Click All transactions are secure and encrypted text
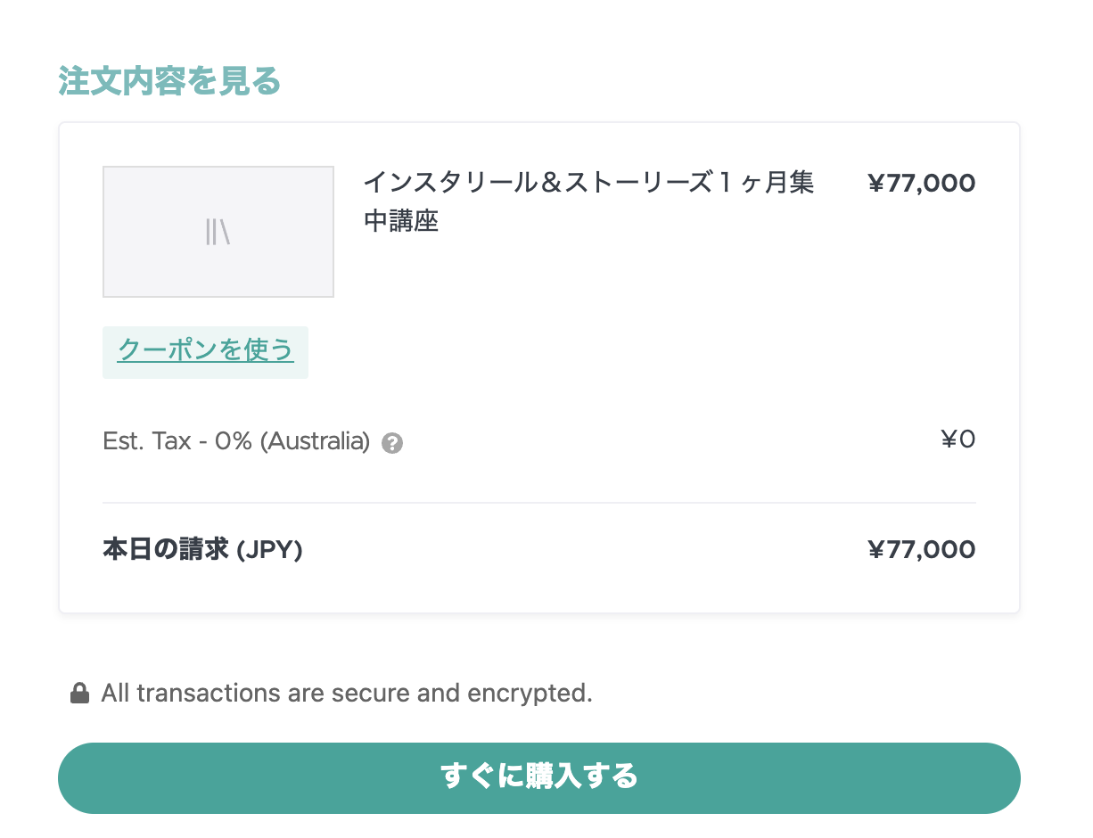1093x838 pixels. pyautogui.click(x=347, y=693)
